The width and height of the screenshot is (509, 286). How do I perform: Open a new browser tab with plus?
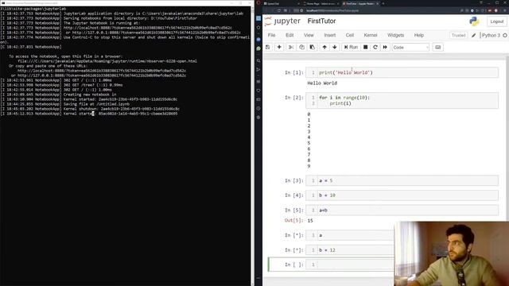[x=383, y=3]
